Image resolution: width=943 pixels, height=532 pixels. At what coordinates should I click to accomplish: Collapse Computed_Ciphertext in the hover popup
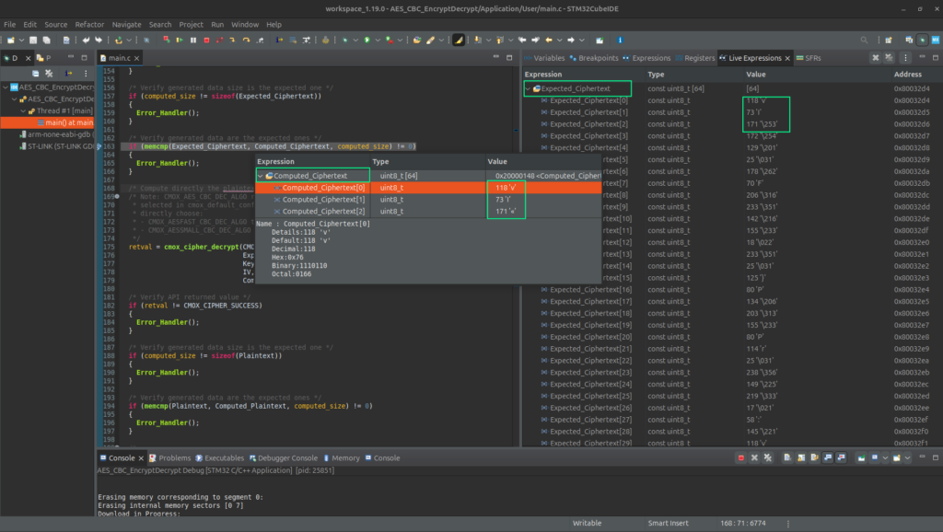[261, 176]
